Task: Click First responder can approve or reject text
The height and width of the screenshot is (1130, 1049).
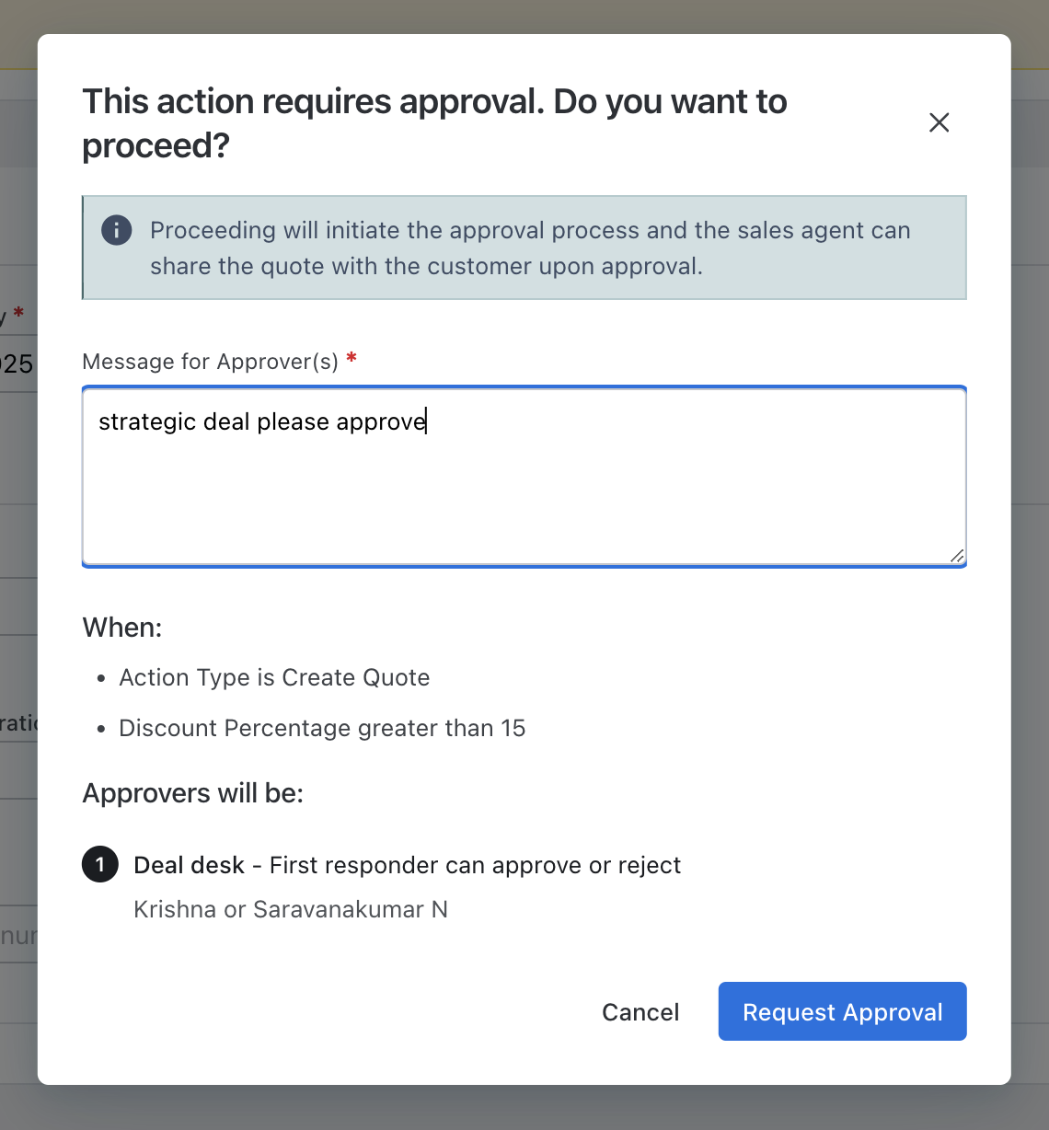Action: [x=475, y=866]
